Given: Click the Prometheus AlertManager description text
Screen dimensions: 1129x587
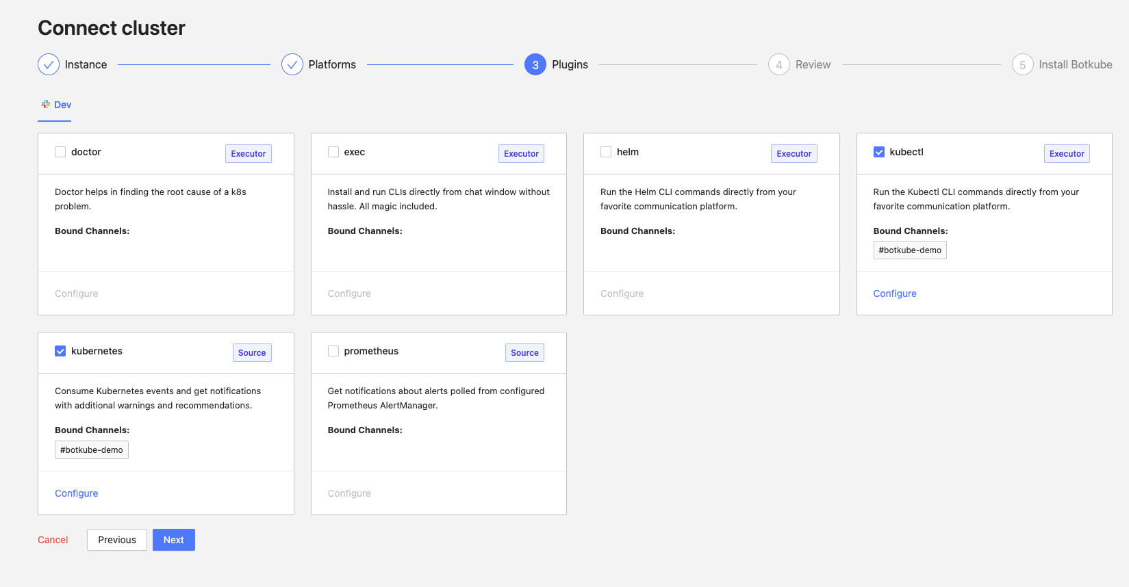Looking at the screenshot, I should tap(436, 398).
